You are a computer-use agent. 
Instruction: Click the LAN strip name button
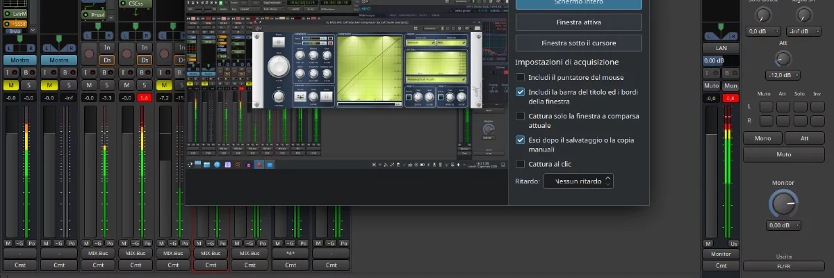pyautogui.click(x=721, y=48)
